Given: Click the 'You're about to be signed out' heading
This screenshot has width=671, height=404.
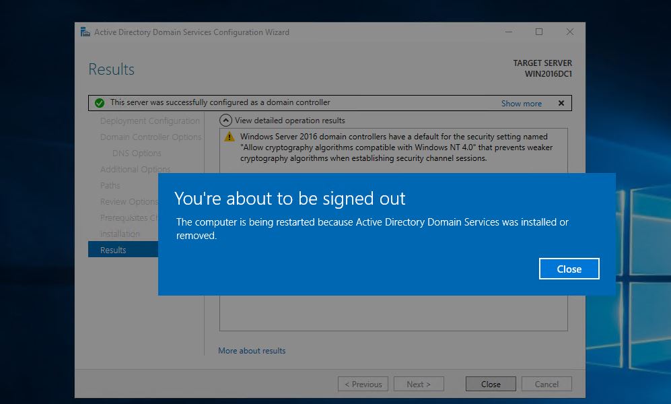Looking at the screenshot, I should [x=289, y=199].
